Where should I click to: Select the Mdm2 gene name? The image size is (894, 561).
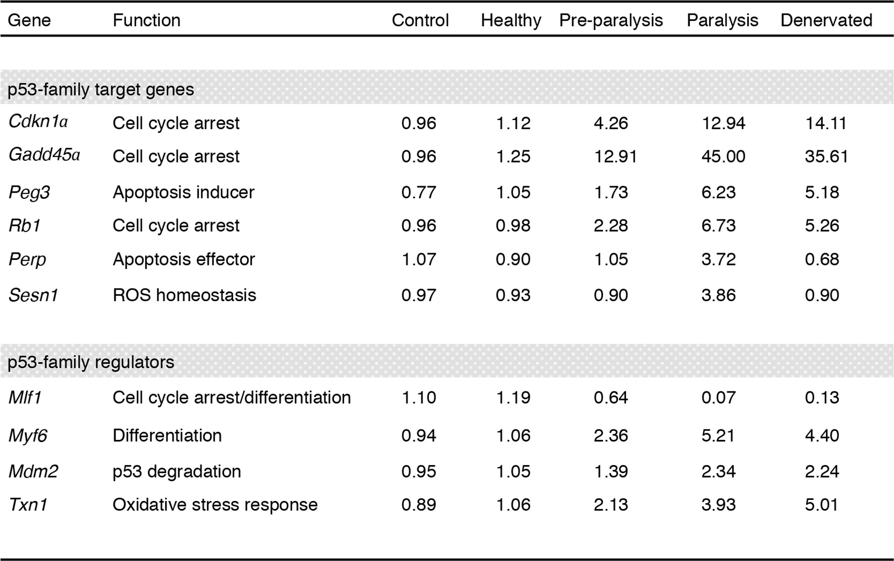pos(33,471)
